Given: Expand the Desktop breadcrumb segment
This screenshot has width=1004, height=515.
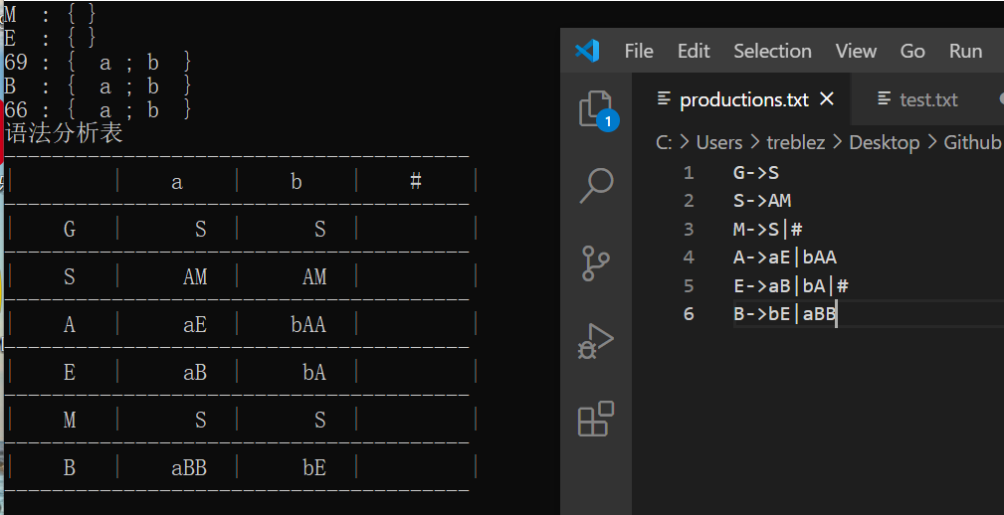Looking at the screenshot, I should point(884,142).
